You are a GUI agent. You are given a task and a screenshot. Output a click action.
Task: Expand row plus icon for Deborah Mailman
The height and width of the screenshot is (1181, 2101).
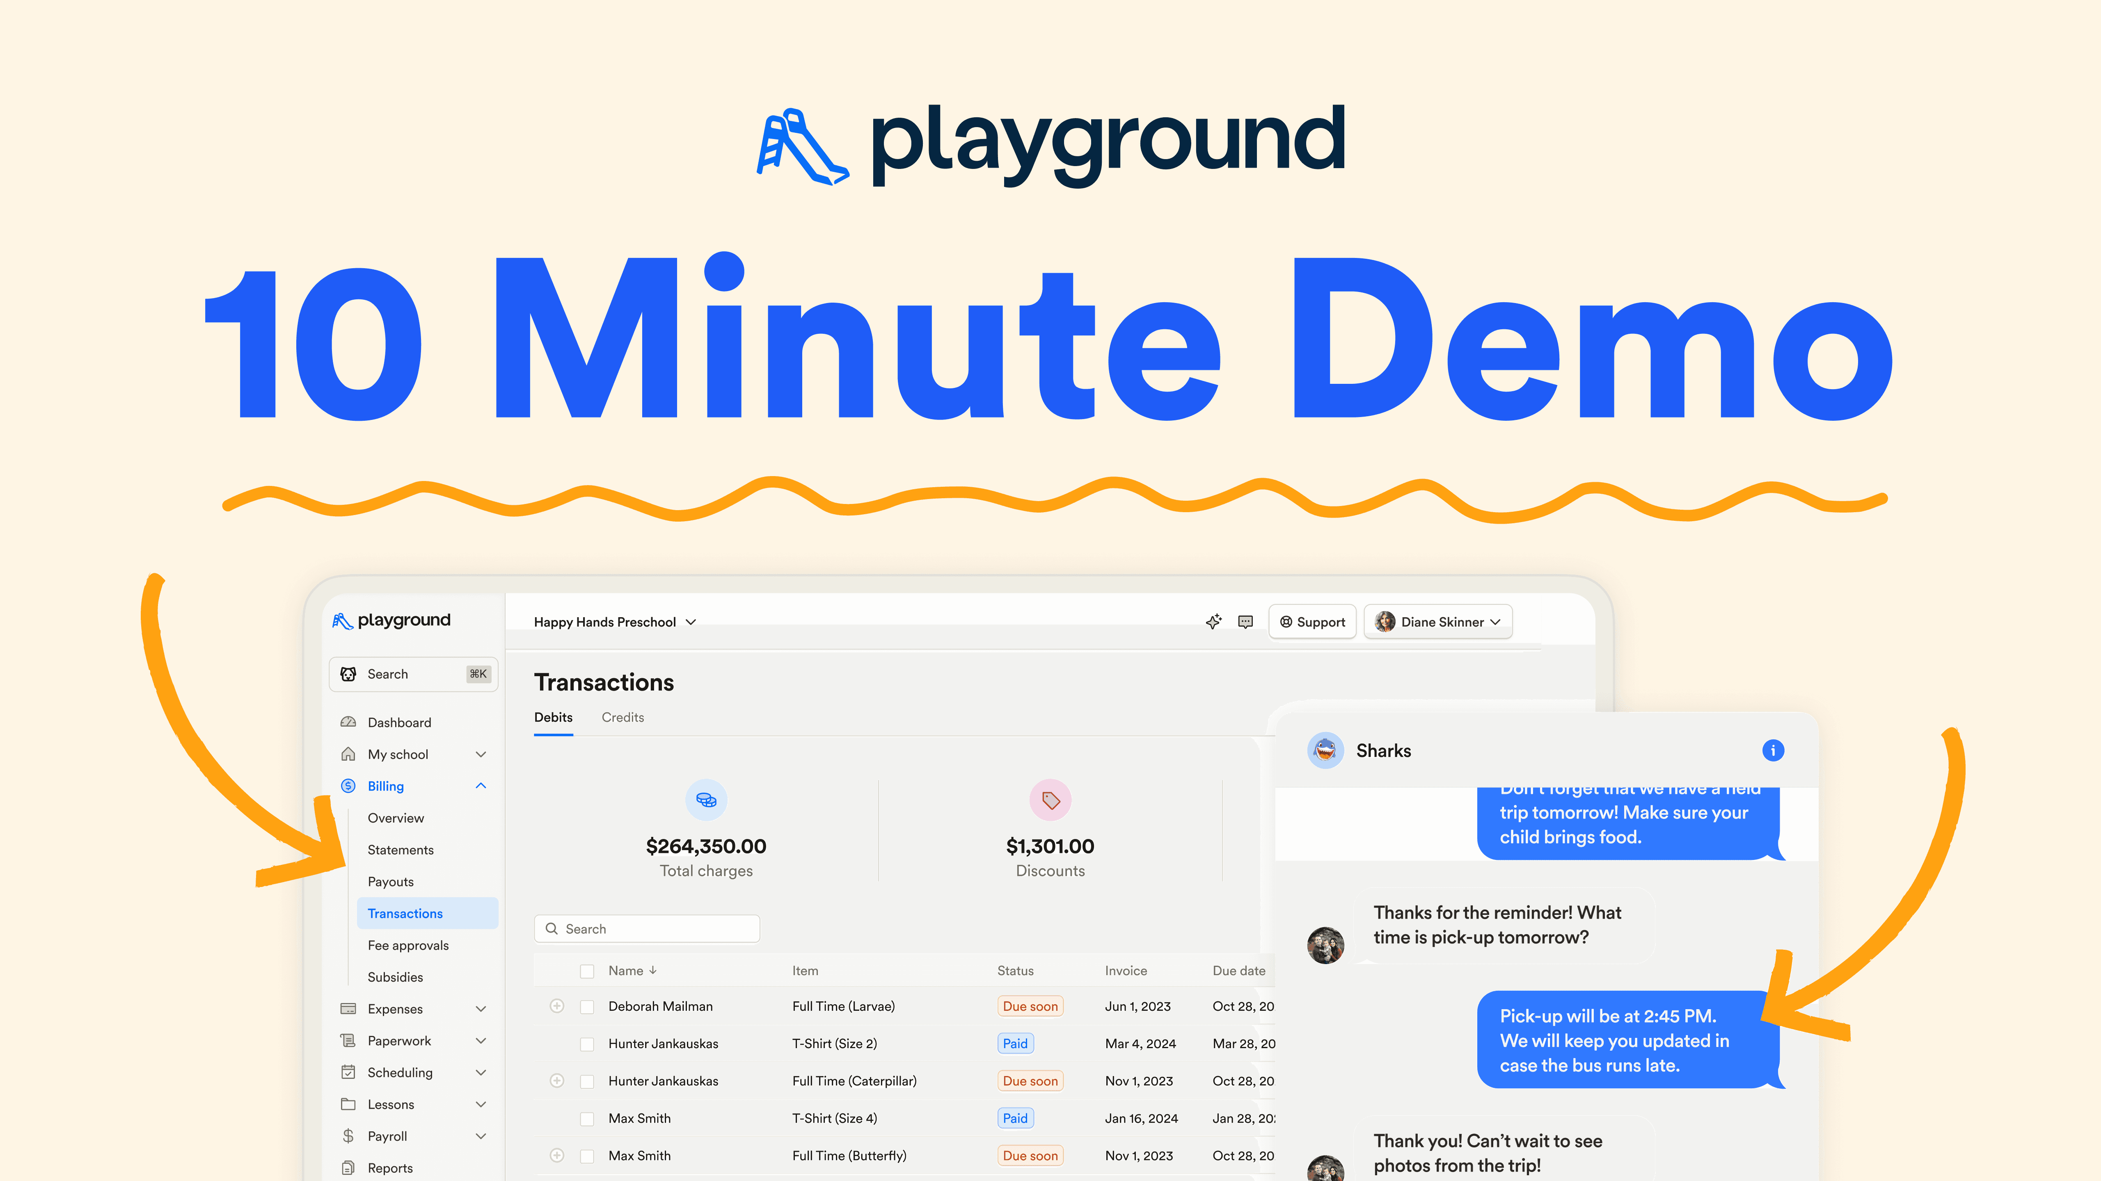pos(557,1006)
